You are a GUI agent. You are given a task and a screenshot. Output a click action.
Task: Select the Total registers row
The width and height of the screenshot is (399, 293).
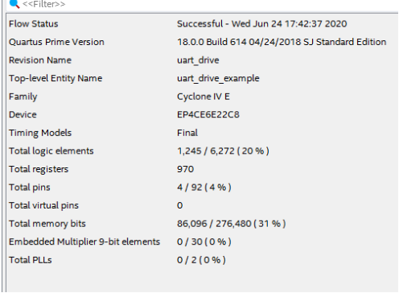203,169
